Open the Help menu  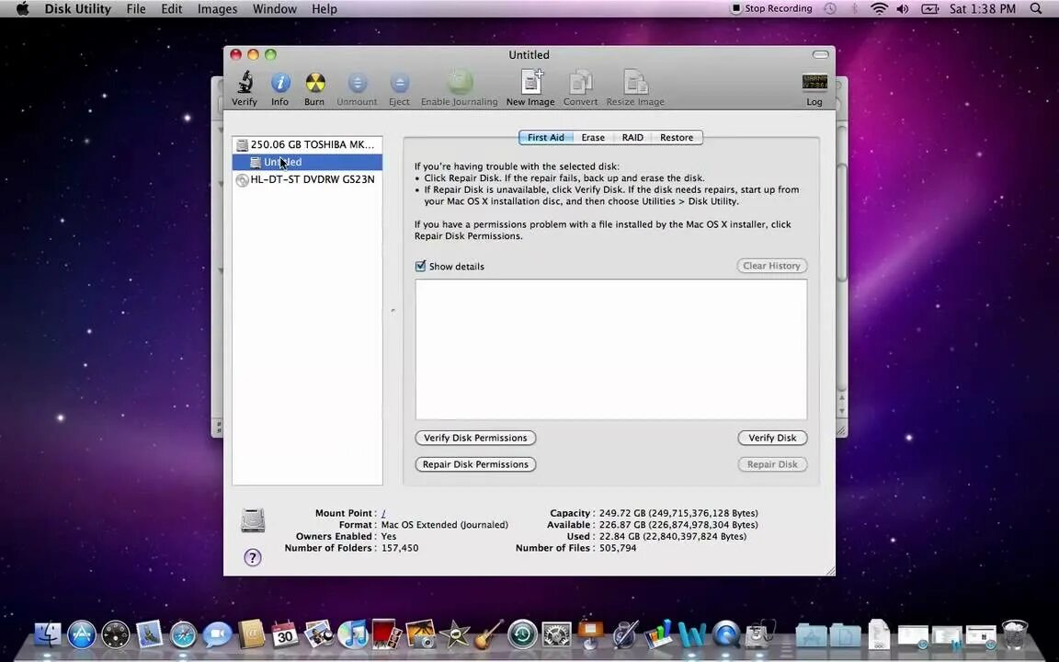pos(325,9)
